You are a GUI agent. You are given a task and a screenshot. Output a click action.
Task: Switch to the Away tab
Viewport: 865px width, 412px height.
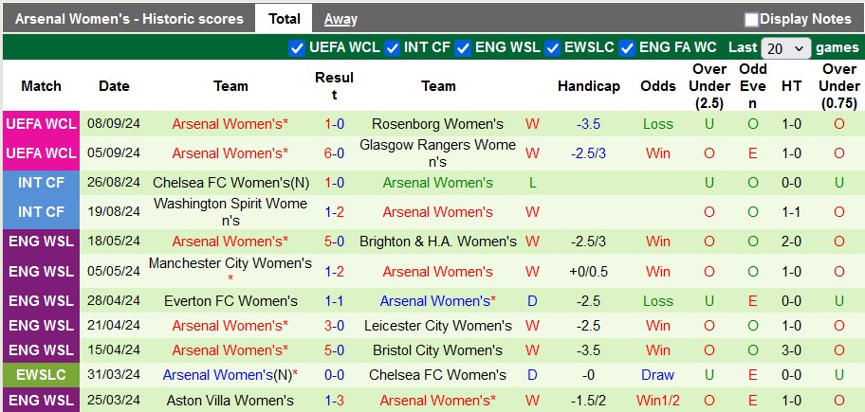[340, 18]
